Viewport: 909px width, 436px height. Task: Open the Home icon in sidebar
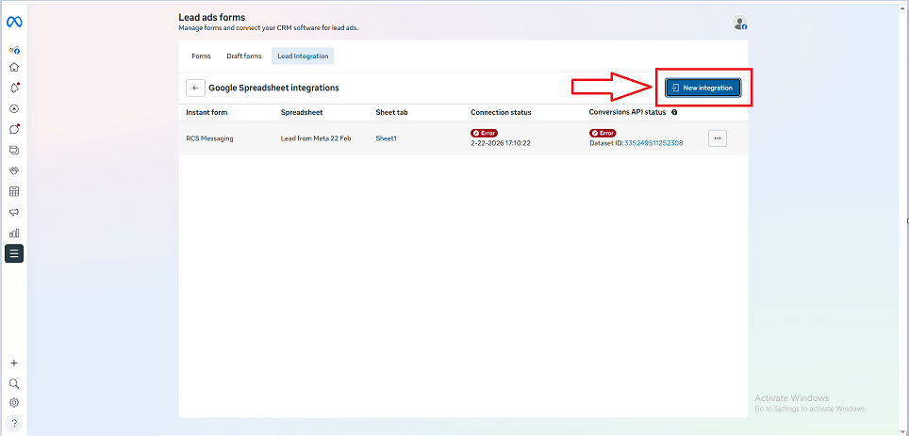14,67
